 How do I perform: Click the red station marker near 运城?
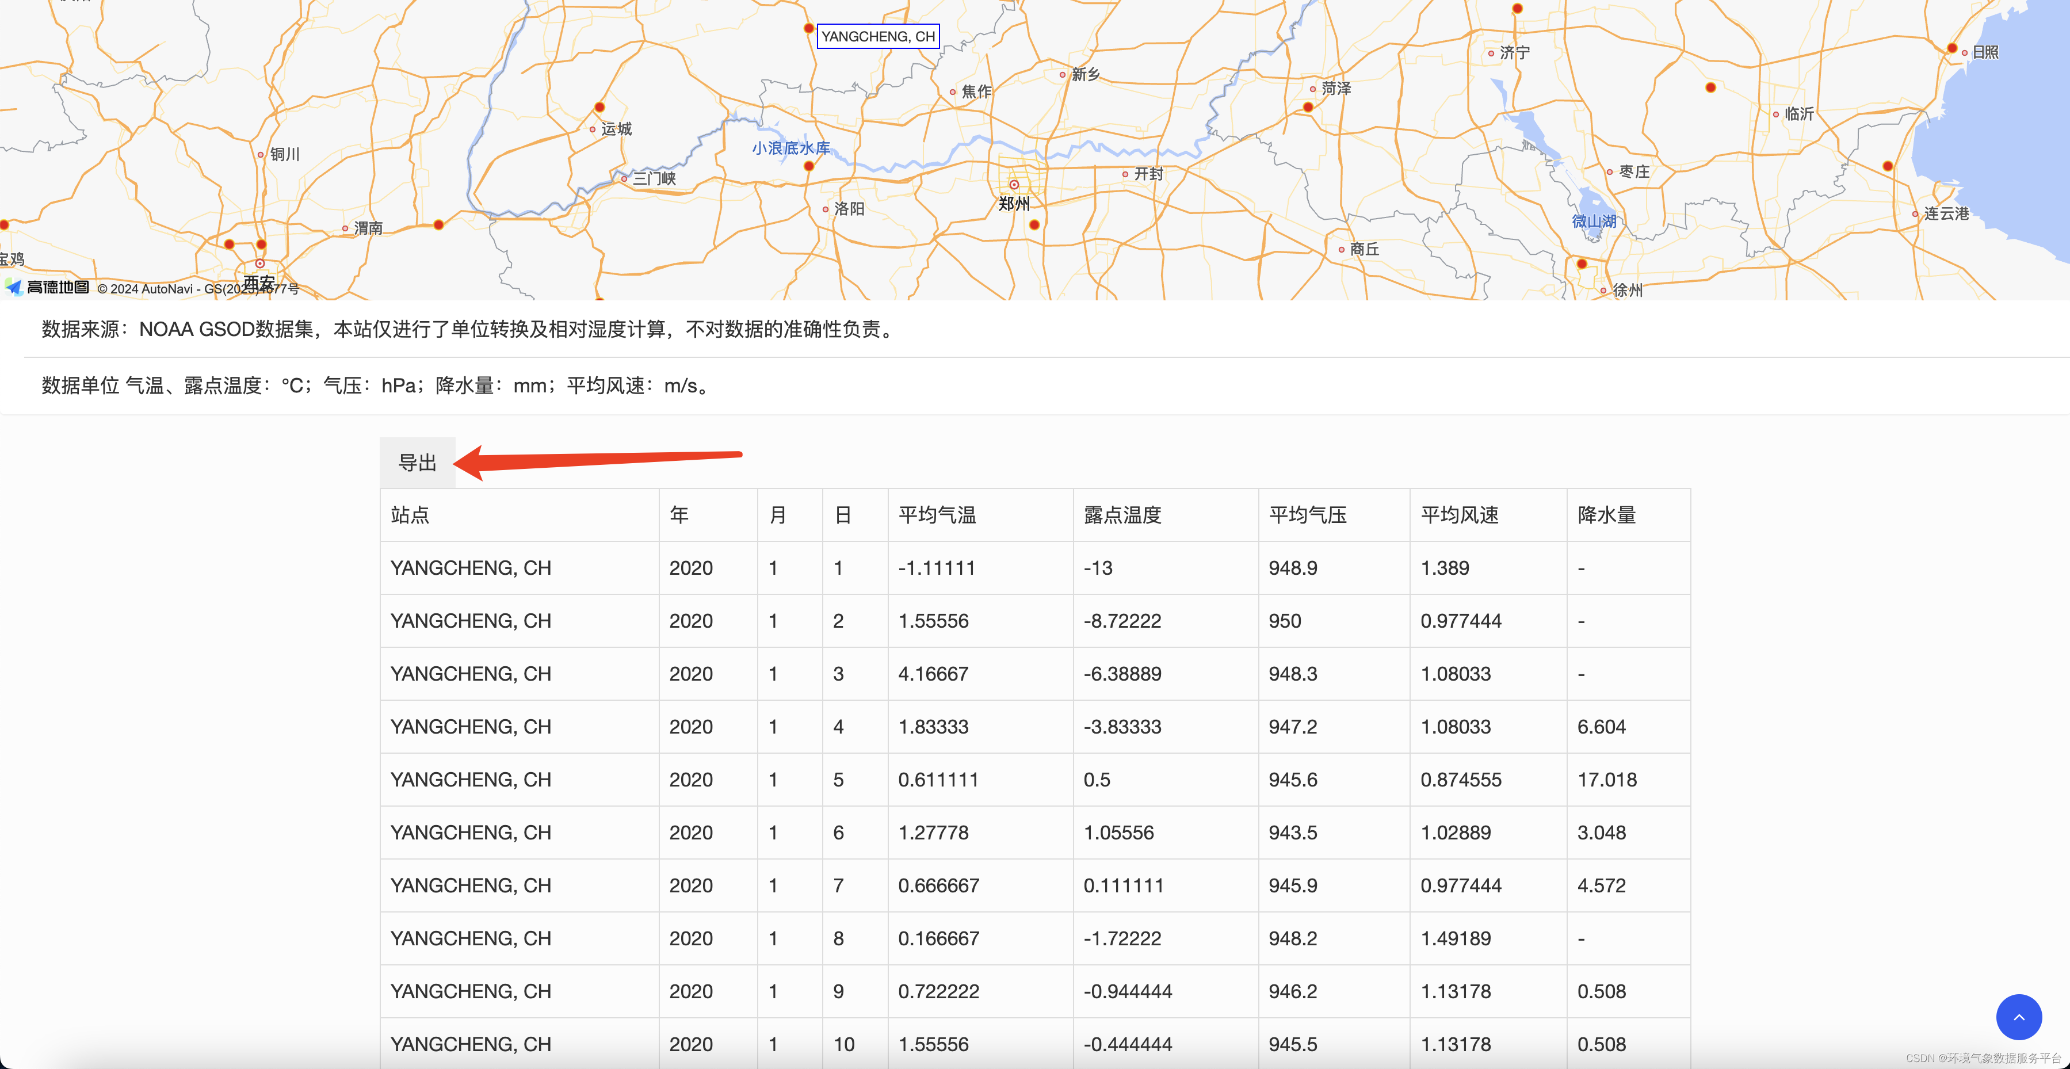599,107
